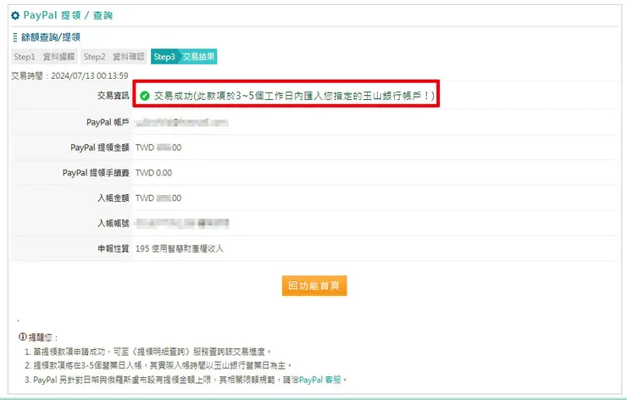Click the gear icon beside PayPal 提領 / 查詢
627x400 pixels.
(15, 15)
